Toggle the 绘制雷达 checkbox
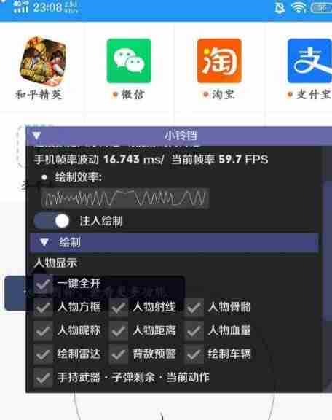 pyautogui.click(x=43, y=354)
